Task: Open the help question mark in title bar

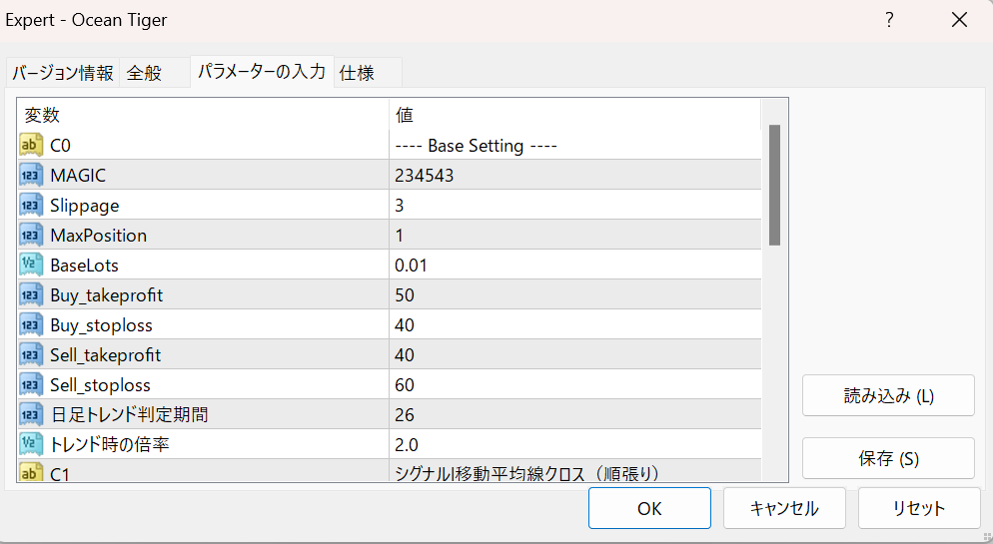Action: click(x=889, y=20)
